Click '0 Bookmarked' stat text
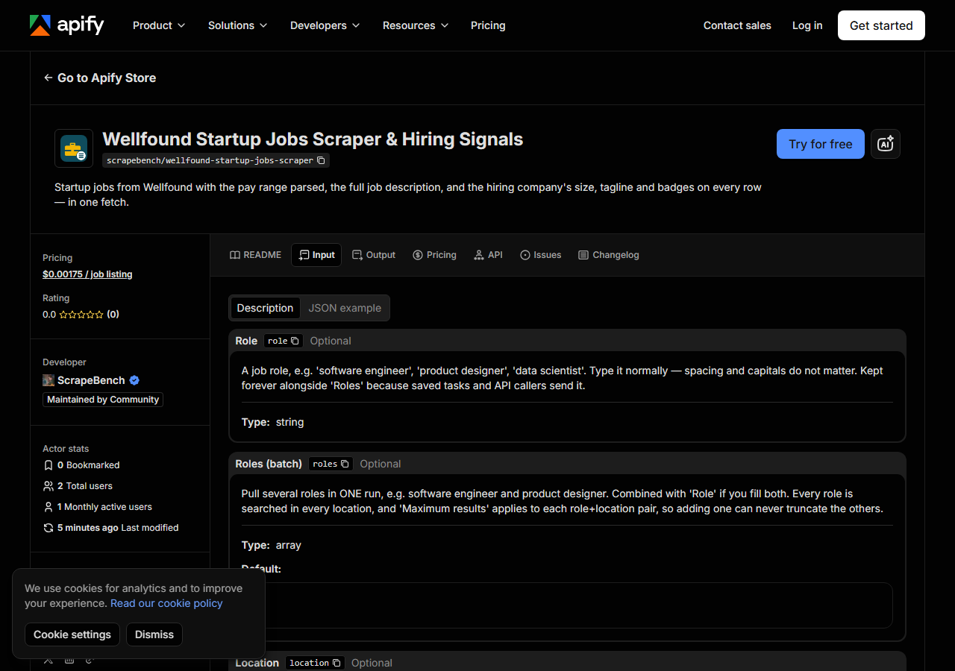This screenshot has height=671, width=955. 89,465
